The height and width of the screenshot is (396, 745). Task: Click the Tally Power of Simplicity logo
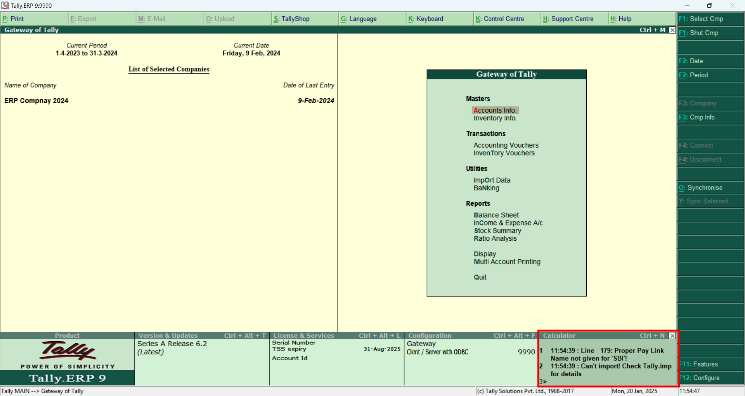tap(68, 355)
